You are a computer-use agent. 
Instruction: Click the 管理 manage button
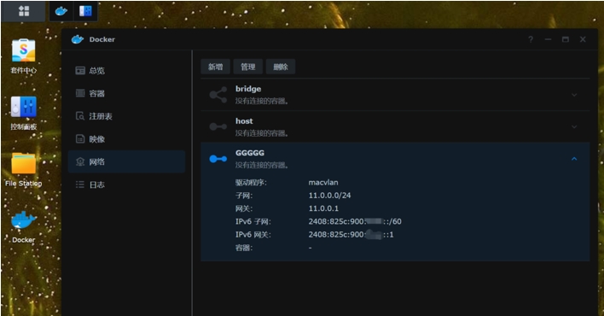tap(247, 67)
